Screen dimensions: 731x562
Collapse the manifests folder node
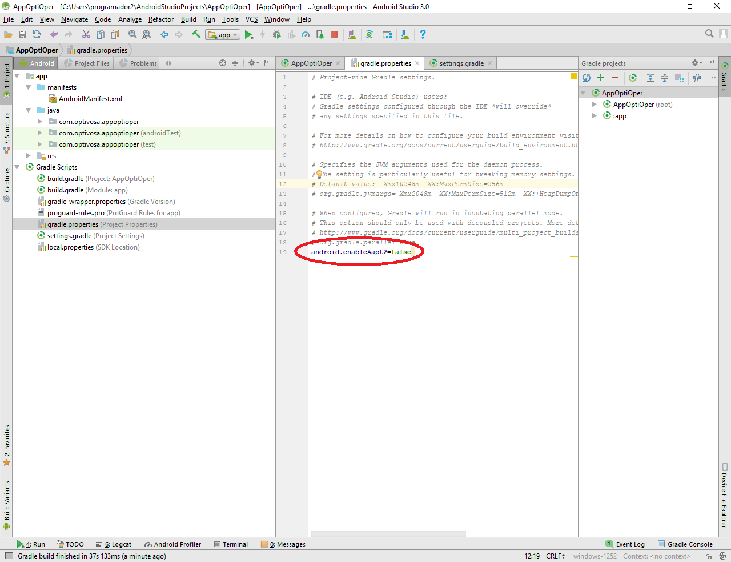tap(28, 87)
